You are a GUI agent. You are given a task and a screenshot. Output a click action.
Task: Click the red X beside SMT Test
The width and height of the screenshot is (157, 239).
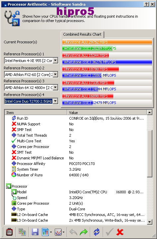click(14, 152)
